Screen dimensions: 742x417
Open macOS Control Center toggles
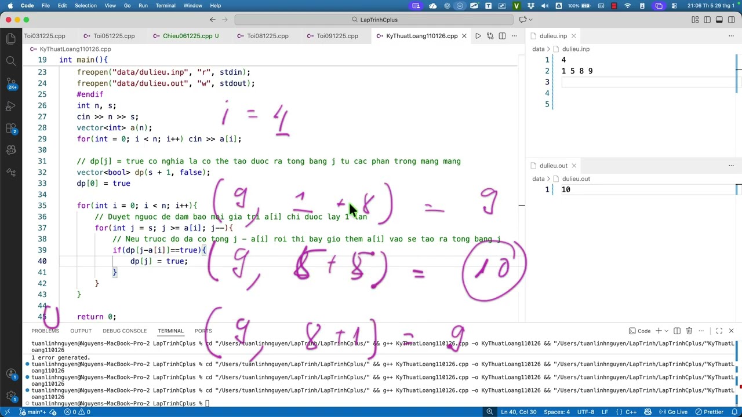[674, 6]
